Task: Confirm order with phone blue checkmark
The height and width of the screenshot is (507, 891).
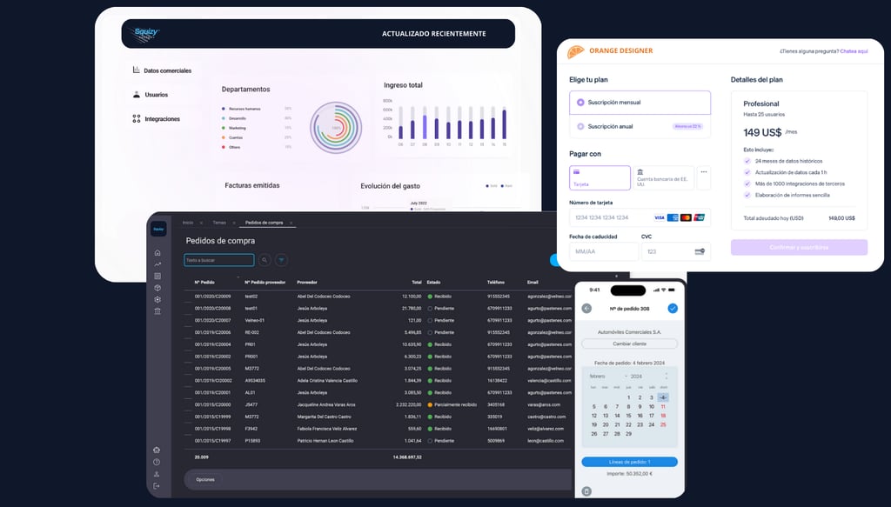Action: pyautogui.click(x=673, y=309)
